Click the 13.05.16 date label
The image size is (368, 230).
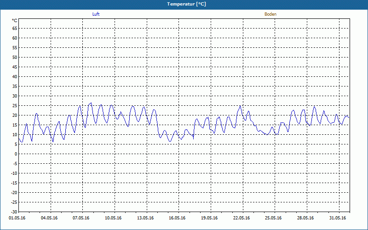(145, 218)
